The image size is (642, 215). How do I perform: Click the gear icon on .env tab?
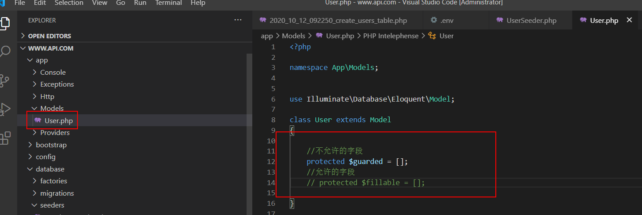tap(434, 20)
